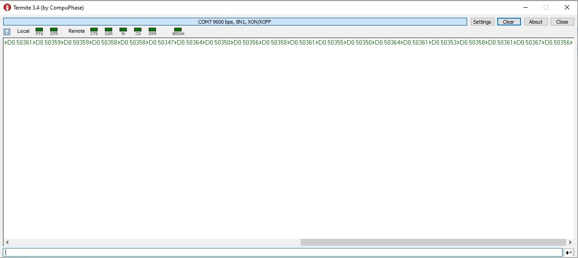The width and height of the screenshot is (578, 258).
Task: Toggle the DTR indicator light
Action: point(54,30)
